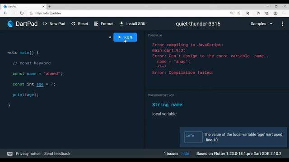Image resolution: width=289 pixels, height=162 pixels.
Task: Click the address bar URL dartpad.dev
Action: (48, 13)
